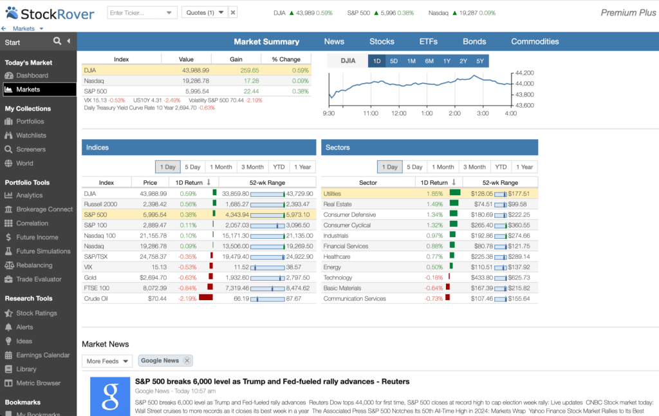659x416 pixels.
Task: Select the Russell 2000 index row
Action: (199, 204)
